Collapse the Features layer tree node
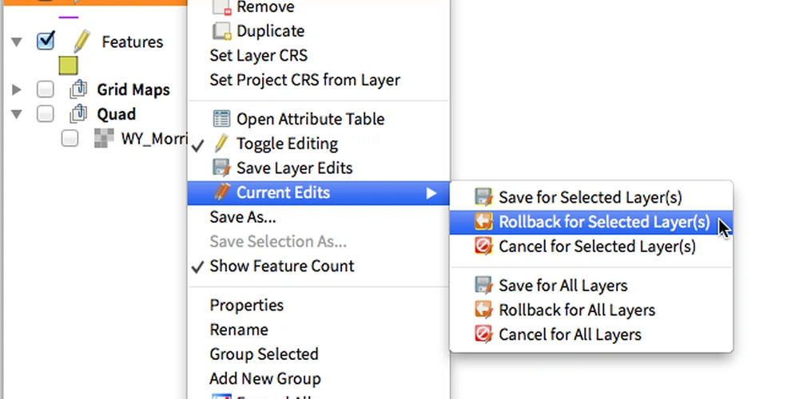This screenshot has width=799, height=399. 17,41
